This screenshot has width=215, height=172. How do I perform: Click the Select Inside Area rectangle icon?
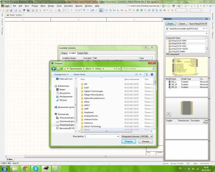68,10
